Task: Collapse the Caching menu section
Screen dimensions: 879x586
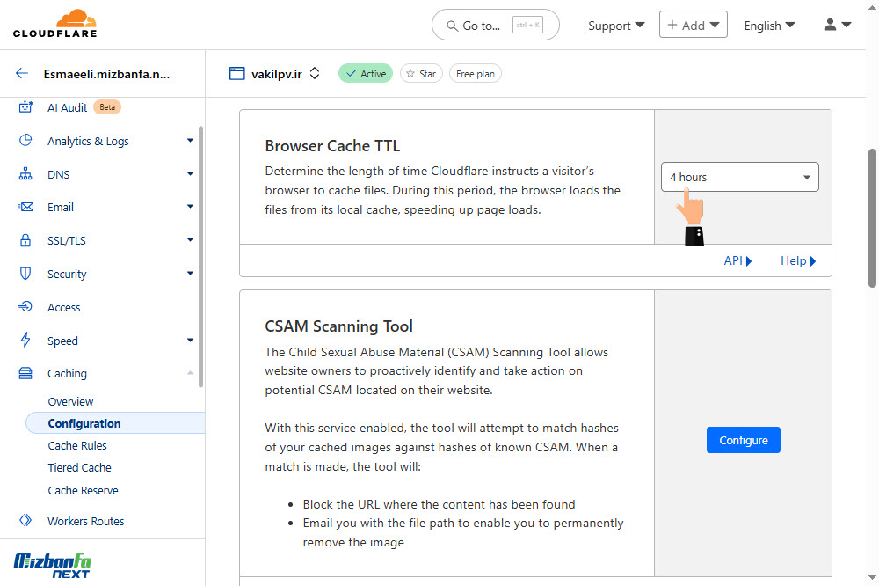Action: [190, 373]
